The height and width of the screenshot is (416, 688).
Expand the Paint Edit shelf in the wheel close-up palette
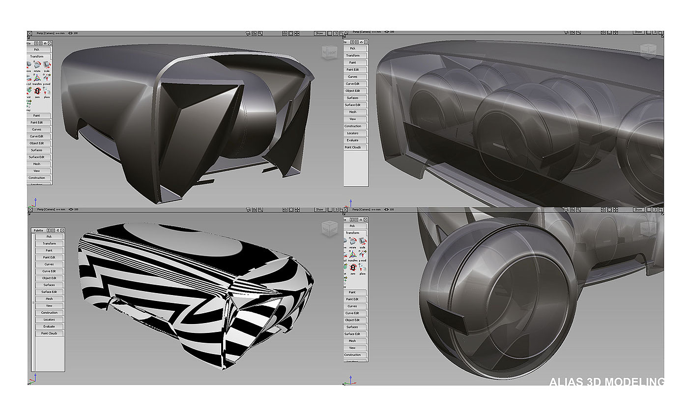point(352,299)
